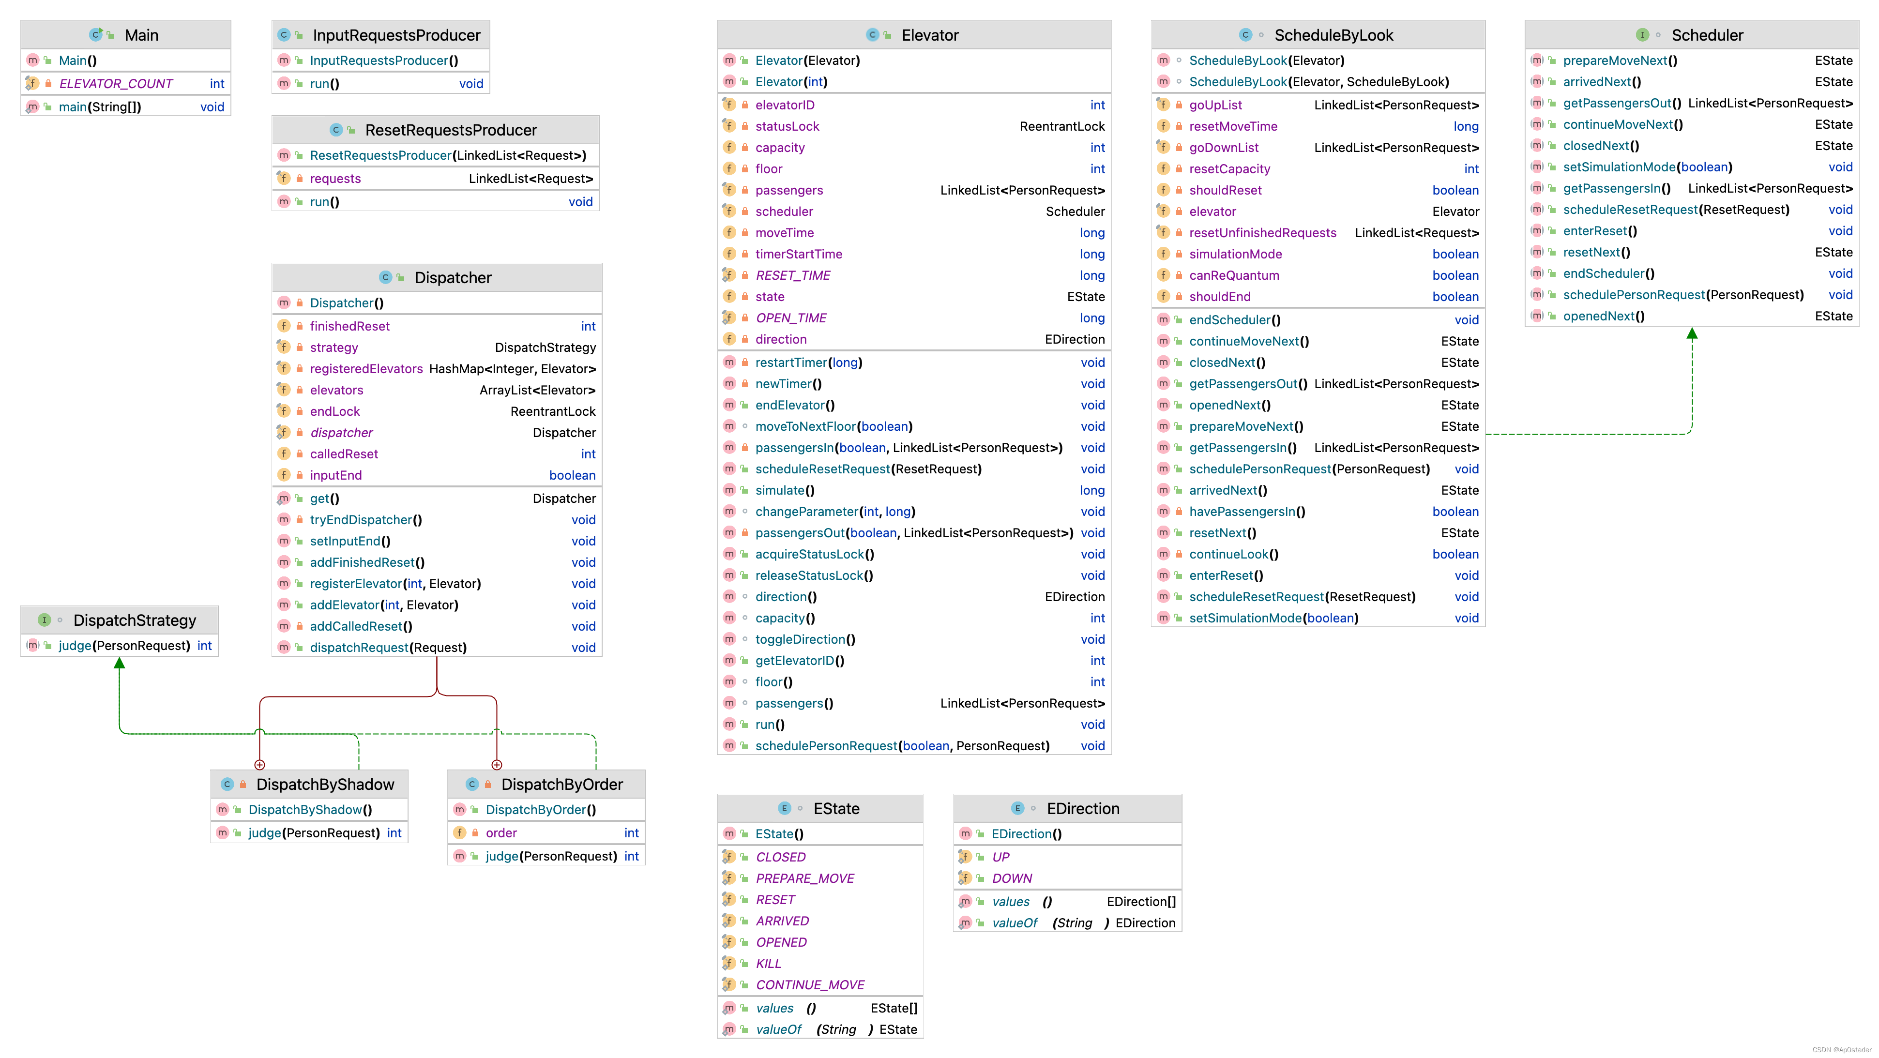Click the requests LinkedList<Request> field row
Image resolution: width=1879 pixels, height=1058 pixels.
tap(436, 179)
